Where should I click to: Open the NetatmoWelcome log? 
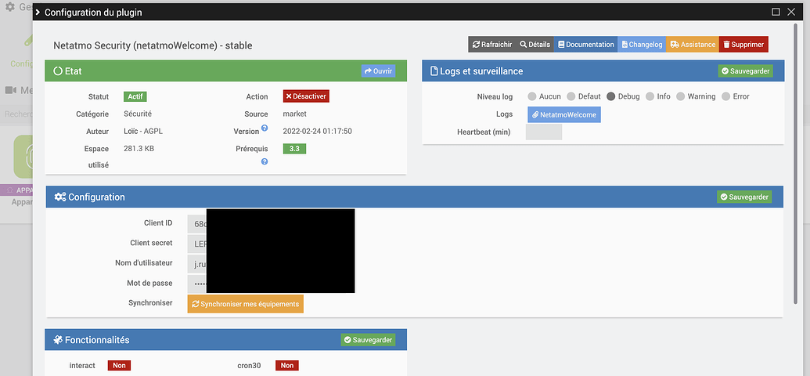564,115
